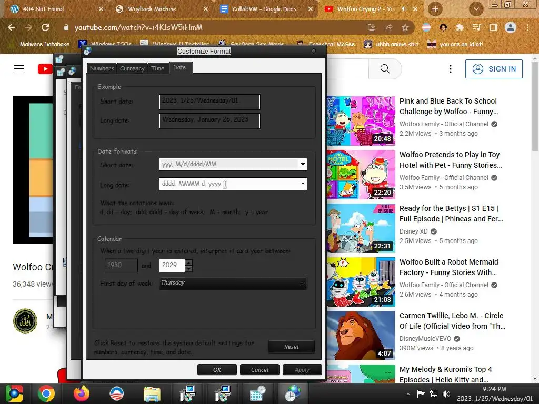This screenshot has width=539, height=404.
Task: Launch Firefox from the taskbar
Action: coord(82,393)
